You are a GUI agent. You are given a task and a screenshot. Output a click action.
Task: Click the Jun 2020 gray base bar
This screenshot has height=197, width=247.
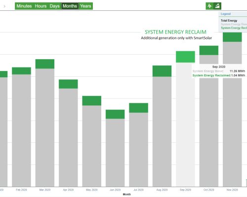115,153
